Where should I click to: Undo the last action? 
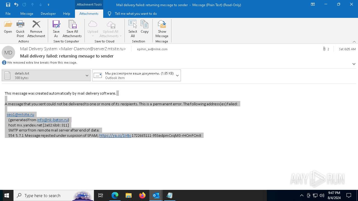(x=16, y=5)
